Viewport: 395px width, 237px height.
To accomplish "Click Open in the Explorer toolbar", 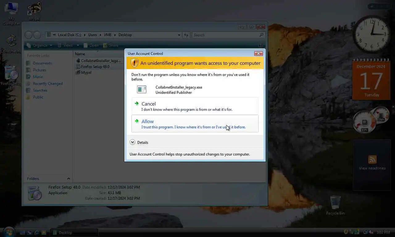I will [91, 45].
